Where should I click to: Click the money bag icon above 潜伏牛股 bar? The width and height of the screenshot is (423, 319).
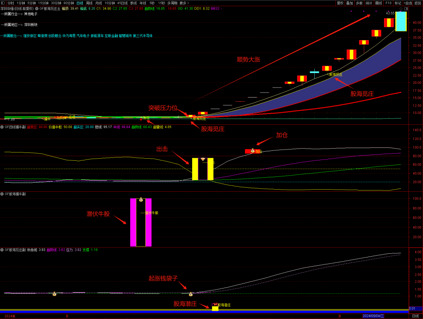(x=141, y=200)
